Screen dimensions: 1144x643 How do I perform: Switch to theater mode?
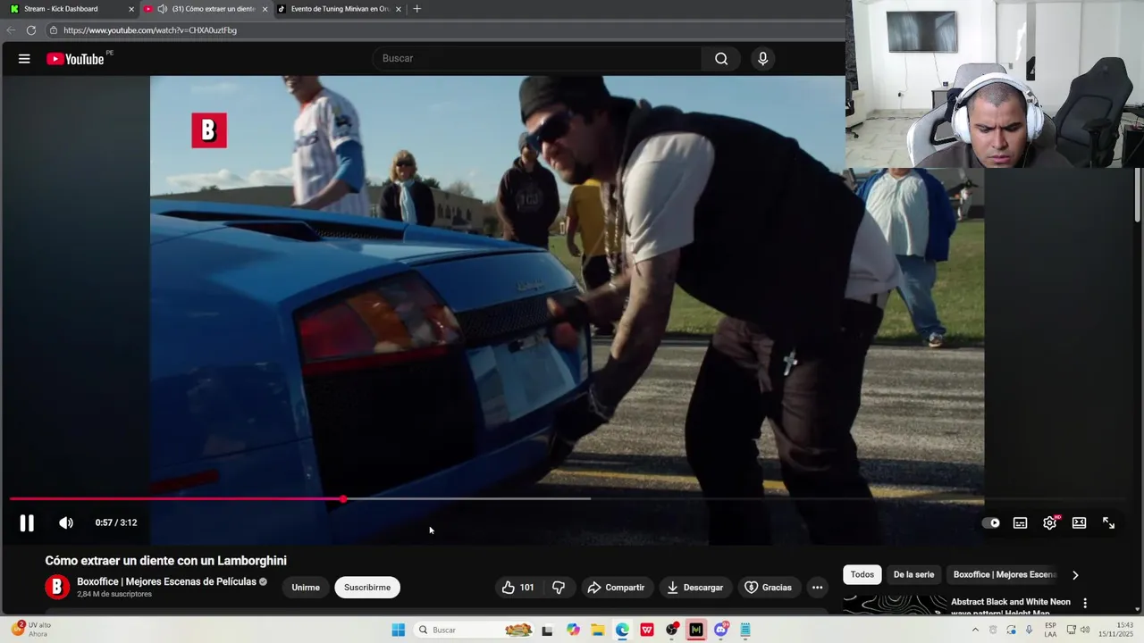click(1079, 523)
